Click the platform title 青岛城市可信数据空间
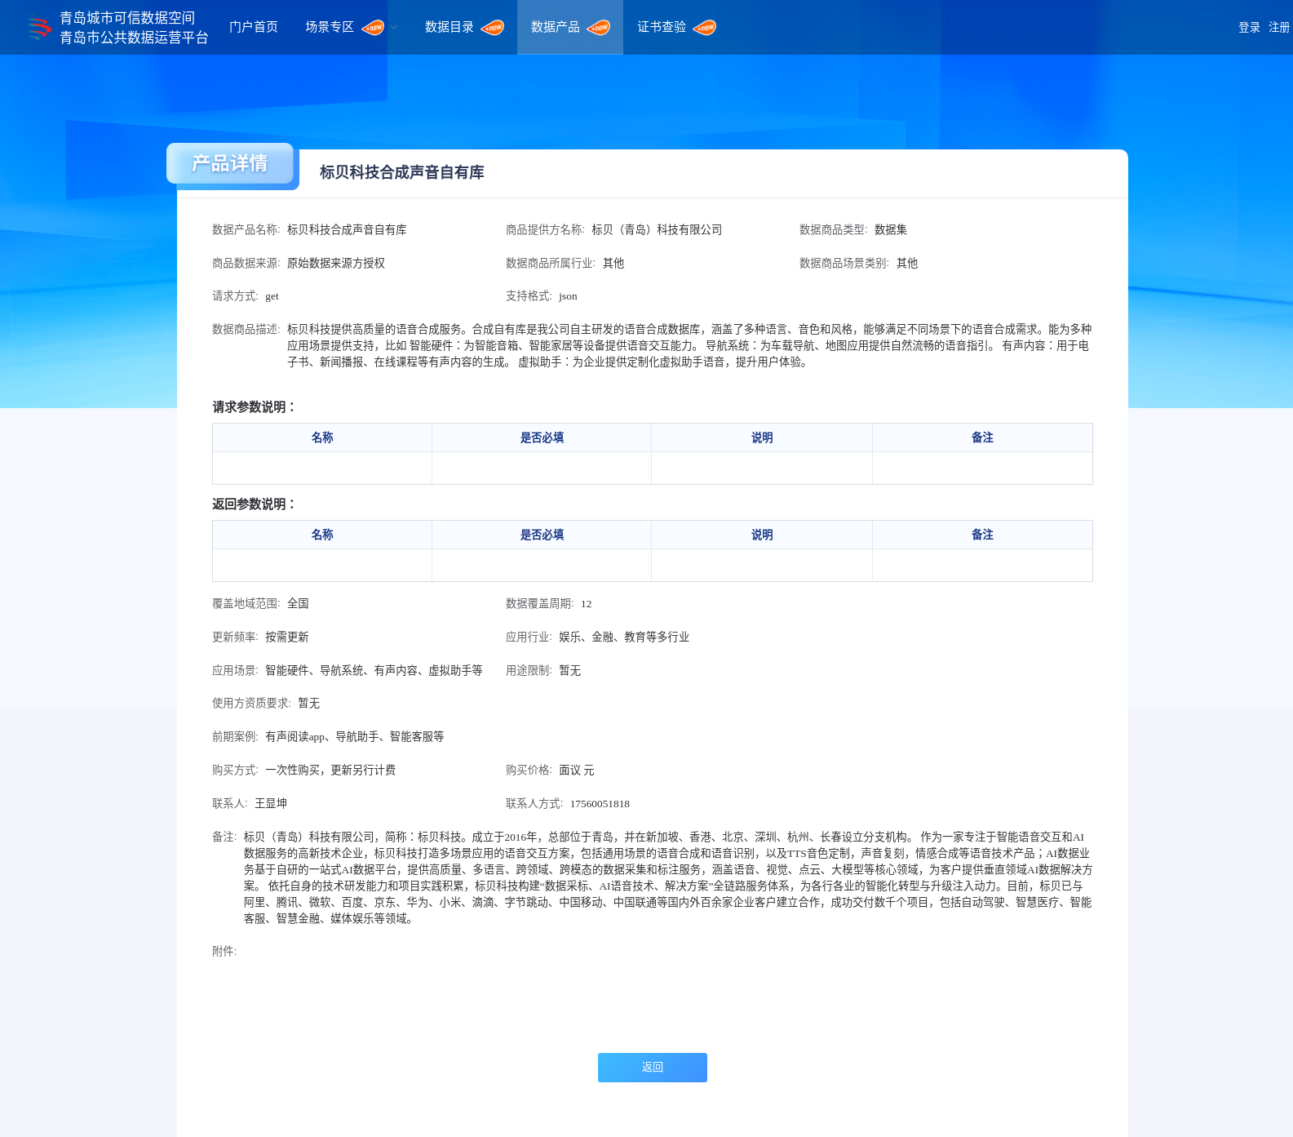The image size is (1293, 1137). tap(127, 18)
